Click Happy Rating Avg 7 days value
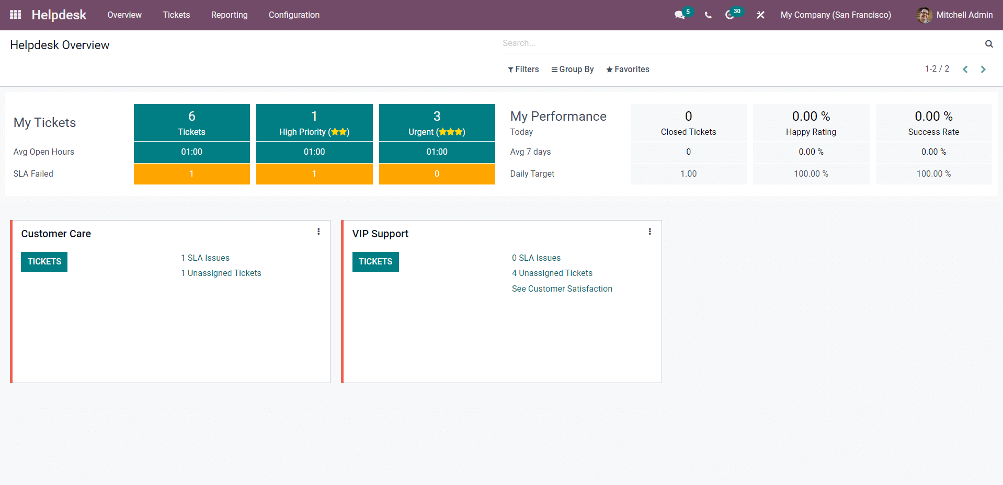The height and width of the screenshot is (485, 1003). coord(811,152)
